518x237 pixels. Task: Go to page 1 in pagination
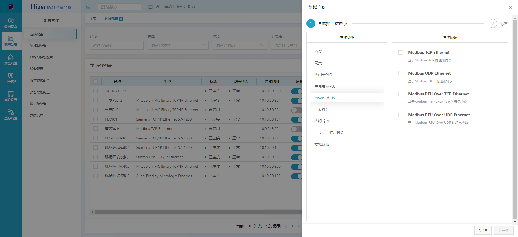[292, 226]
